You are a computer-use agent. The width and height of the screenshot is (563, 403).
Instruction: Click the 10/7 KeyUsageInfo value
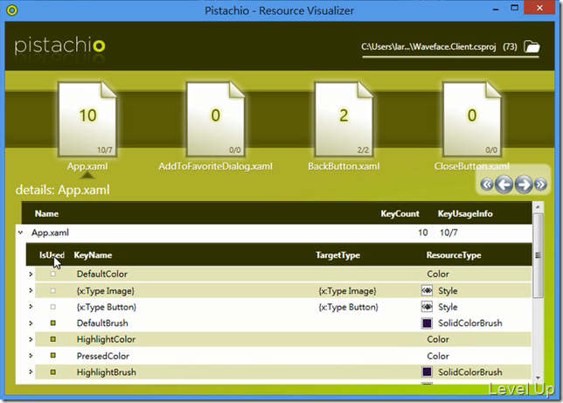(x=448, y=233)
